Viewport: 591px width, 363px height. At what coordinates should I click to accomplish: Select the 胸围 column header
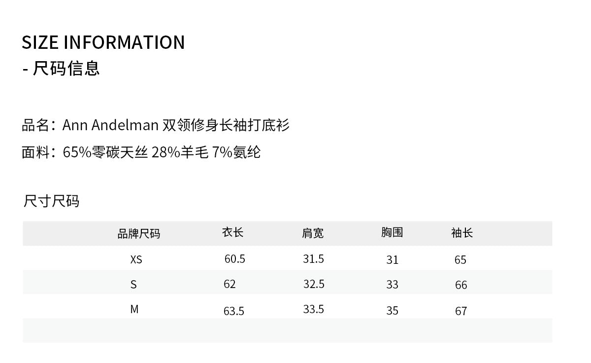(x=392, y=232)
